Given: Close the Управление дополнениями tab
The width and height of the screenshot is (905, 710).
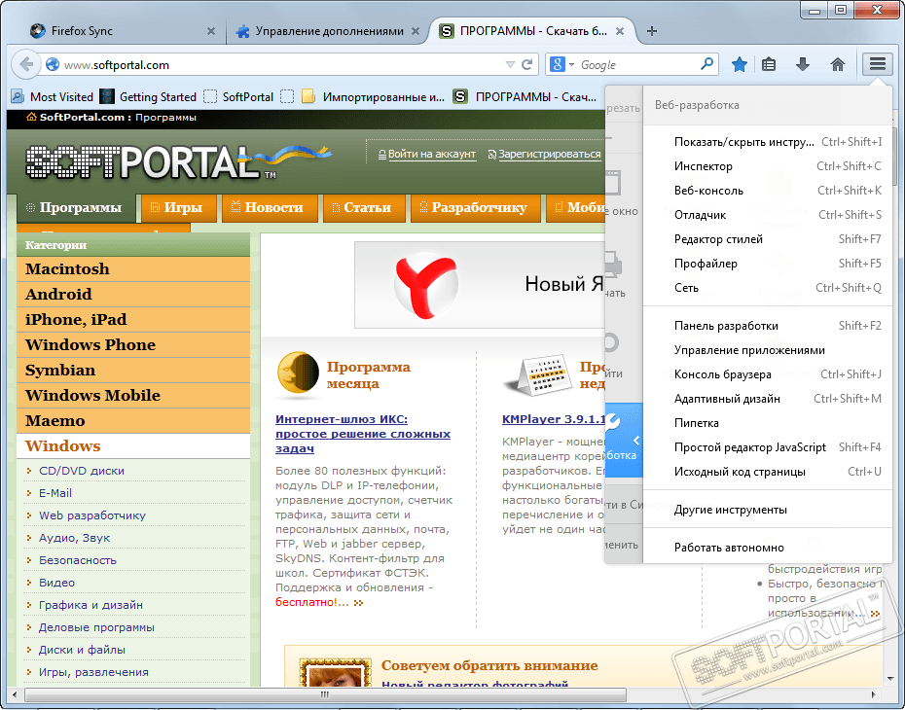Looking at the screenshot, I should pos(415,31).
